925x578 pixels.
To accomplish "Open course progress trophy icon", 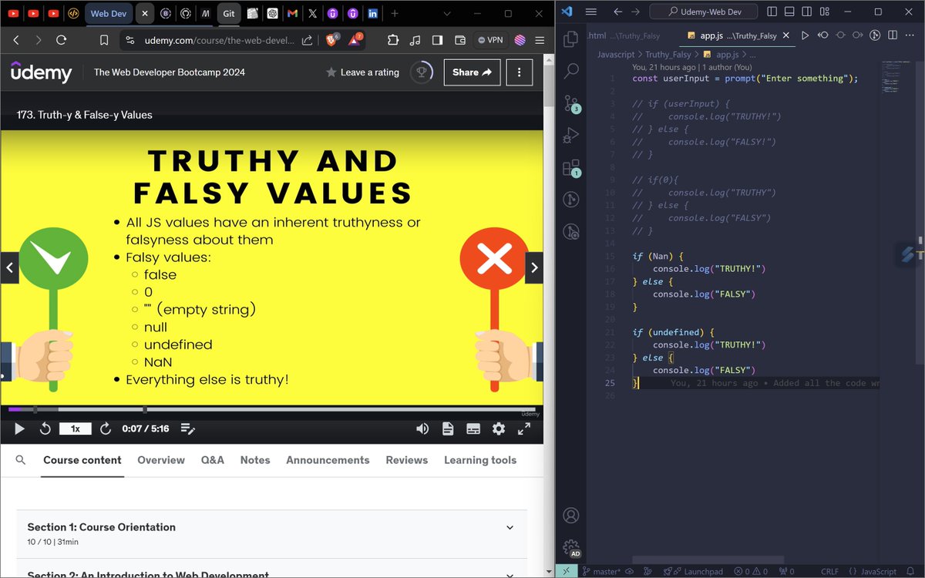I will pyautogui.click(x=422, y=72).
